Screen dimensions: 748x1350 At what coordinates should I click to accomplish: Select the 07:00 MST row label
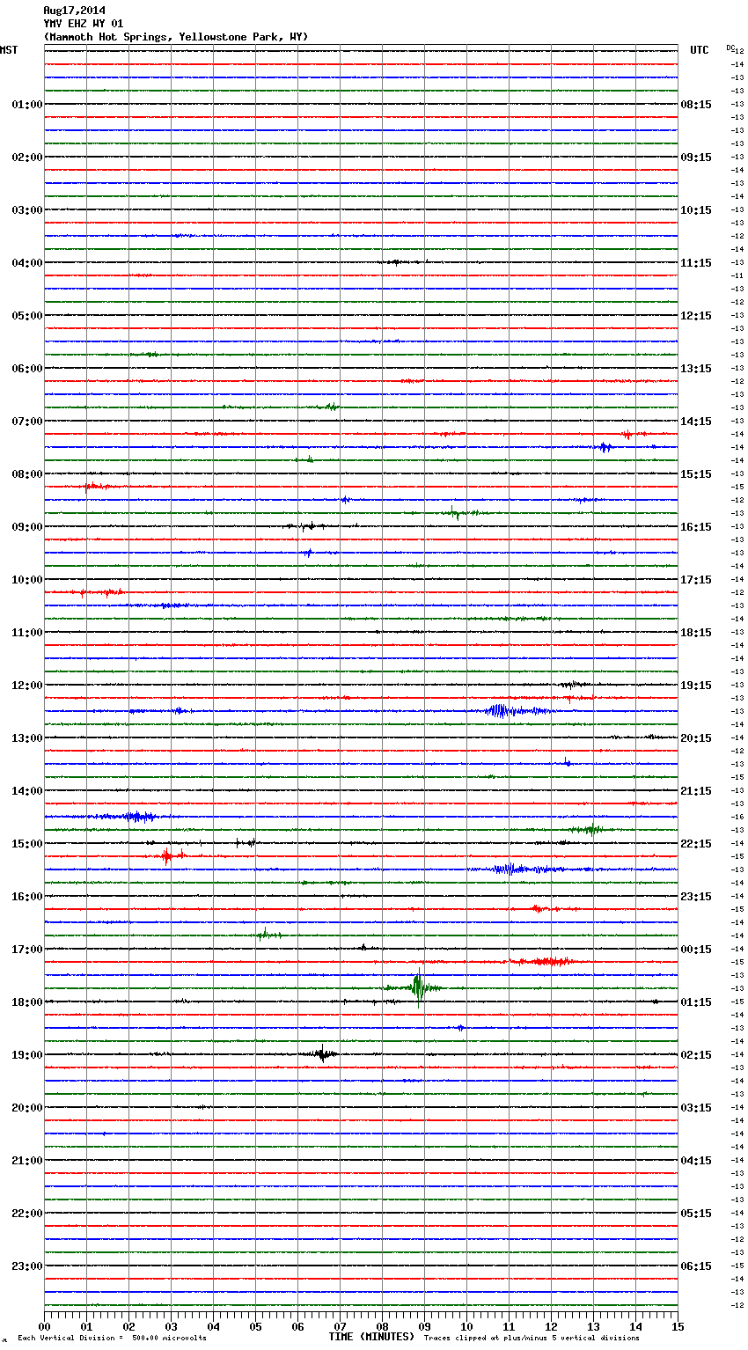[x=27, y=422]
